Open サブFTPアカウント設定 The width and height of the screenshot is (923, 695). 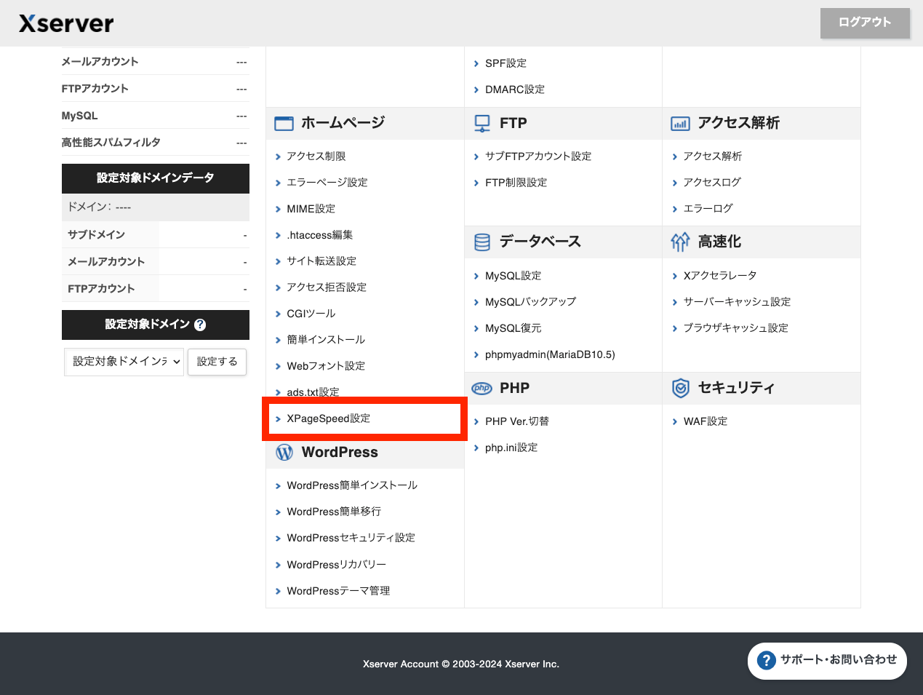point(538,156)
